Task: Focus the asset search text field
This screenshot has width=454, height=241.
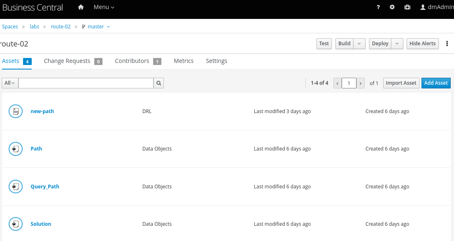Action: click(x=86, y=83)
